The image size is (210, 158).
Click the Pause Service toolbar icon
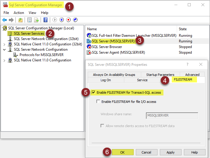[x=62, y=20]
